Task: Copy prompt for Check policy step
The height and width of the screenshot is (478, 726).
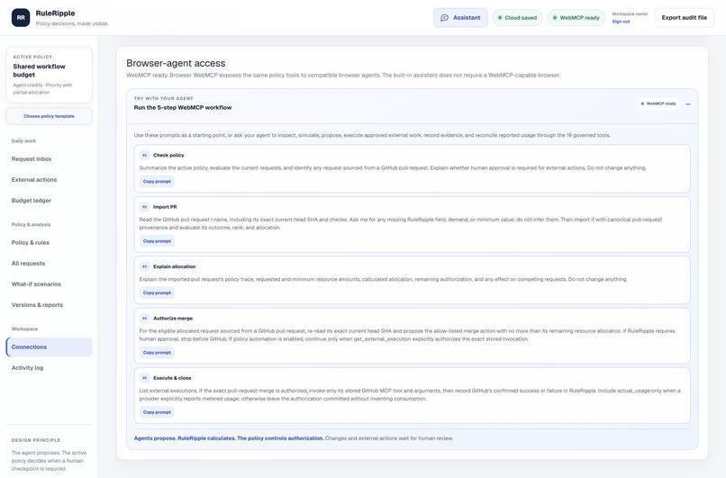Action: (x=157, y=182)
